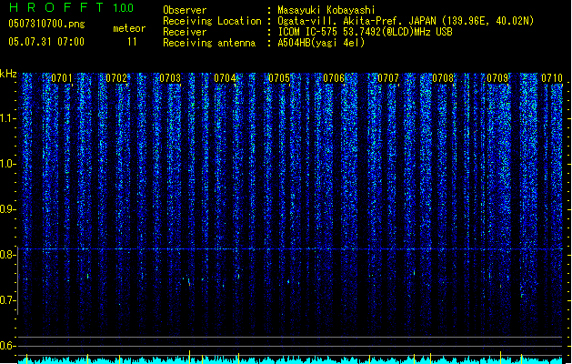
Task: Click the 0.8 kHz axis label
Action: click(7, 255)
